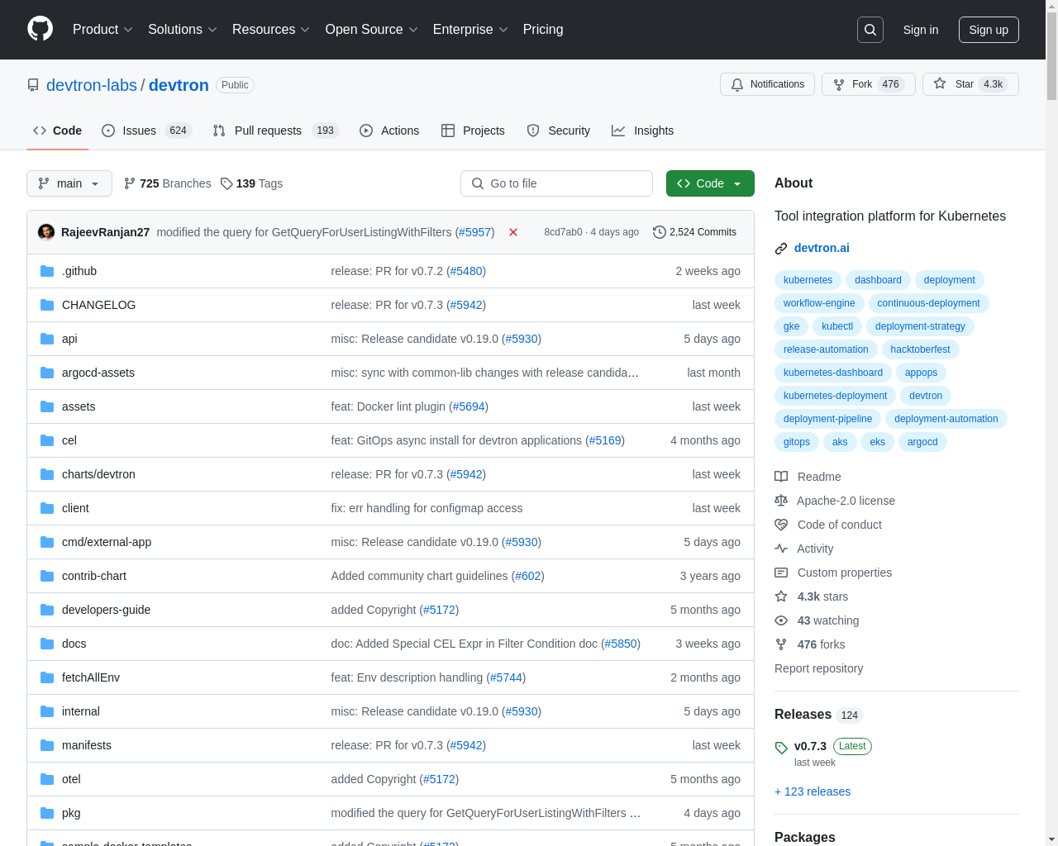
Task: Click RajeevRanjan27's avatar thumbnail
Action: click(46, 232)
